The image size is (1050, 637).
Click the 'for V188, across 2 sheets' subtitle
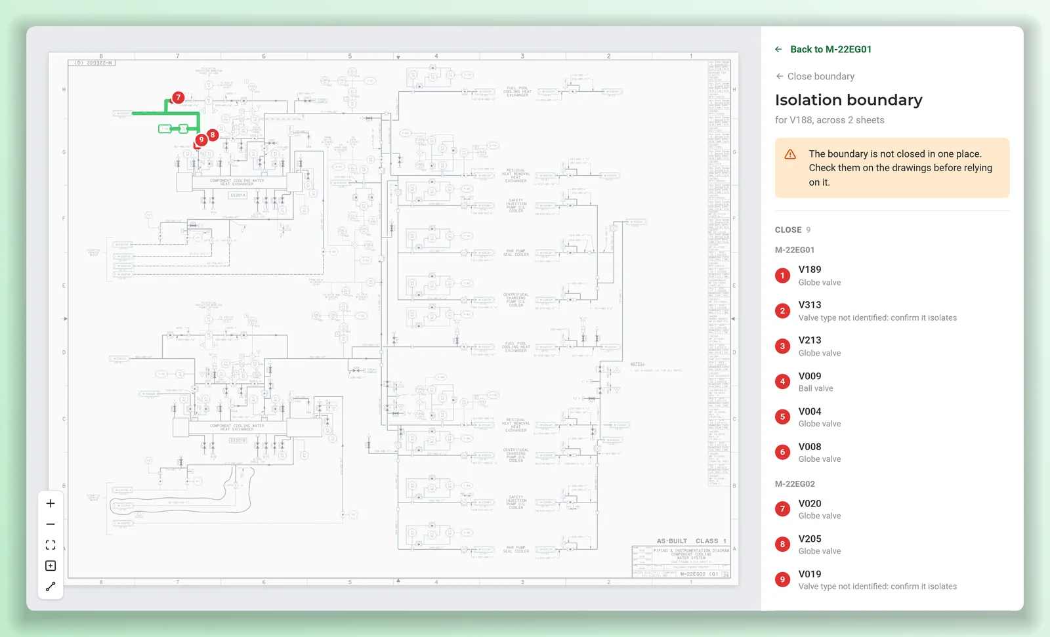click(x=829, y=120)
